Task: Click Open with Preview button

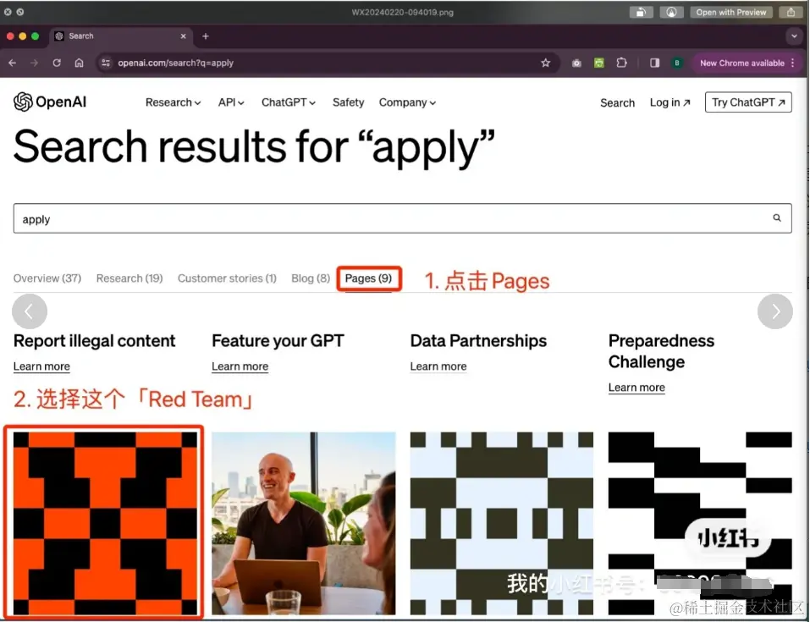Action: pyautogui.click(x=731, y=13)
